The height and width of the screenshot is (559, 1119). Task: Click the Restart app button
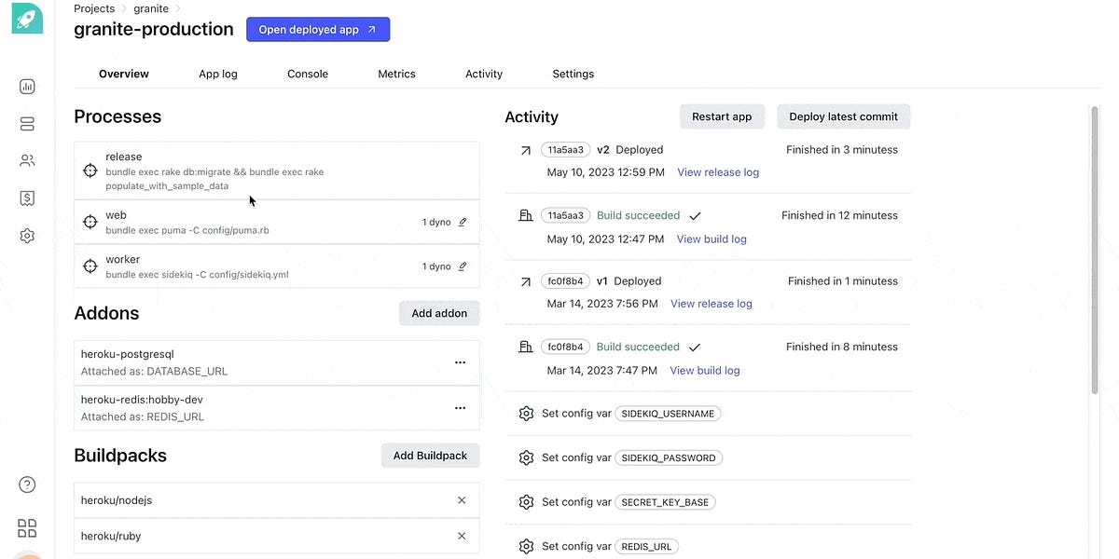coord(722,116)
